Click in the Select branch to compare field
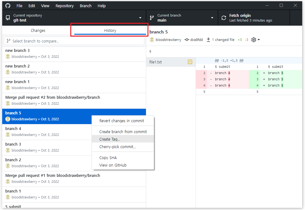The image size is (305, 210). click(x=74, y=41)
